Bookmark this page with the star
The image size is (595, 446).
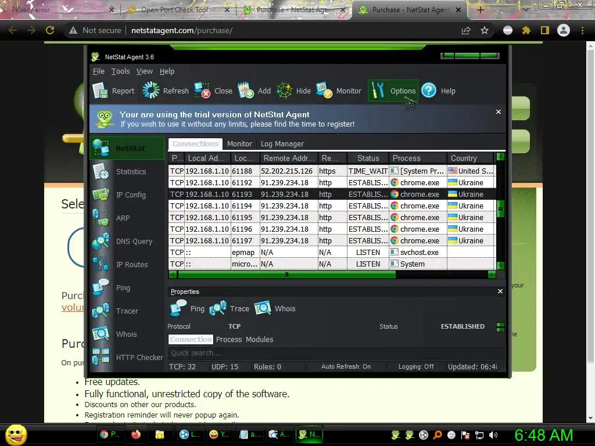click(485, 30)
